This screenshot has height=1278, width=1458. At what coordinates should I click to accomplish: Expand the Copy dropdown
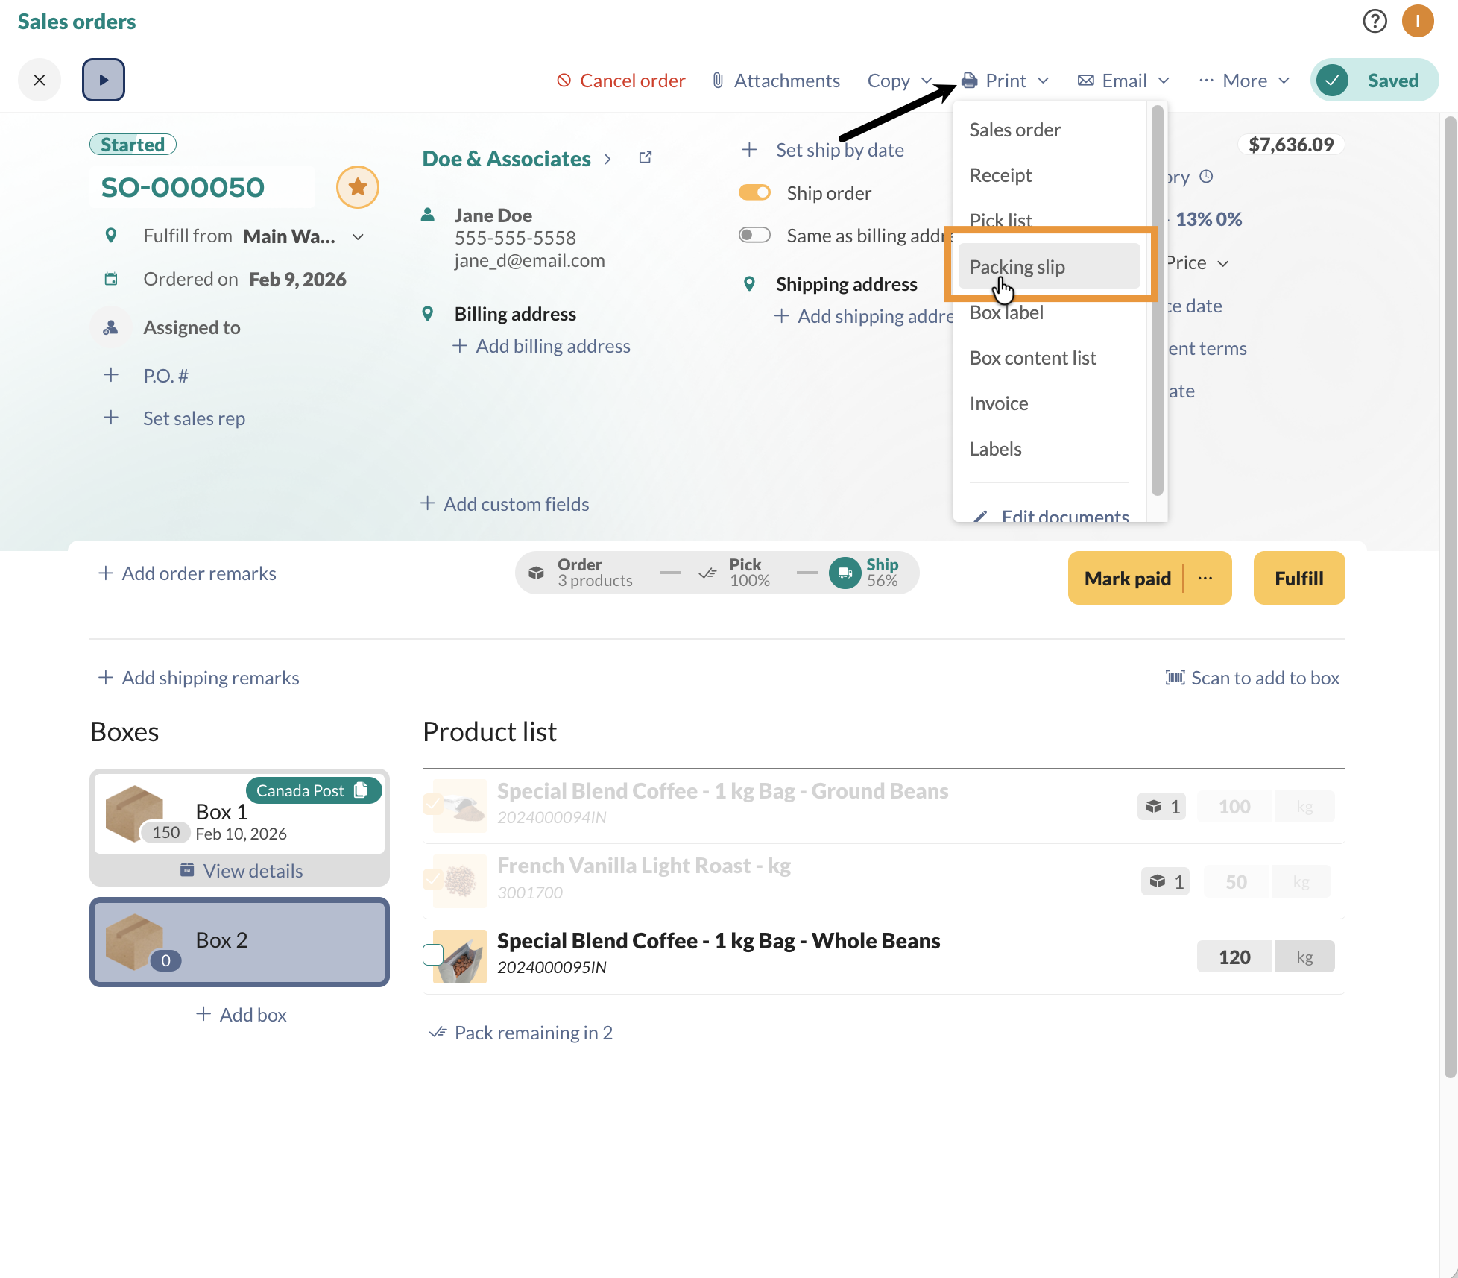click(899, 80)
